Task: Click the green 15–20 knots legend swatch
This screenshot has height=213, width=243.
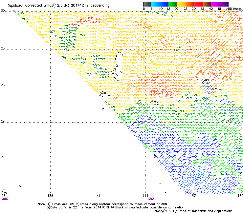Action: point(173,4)
